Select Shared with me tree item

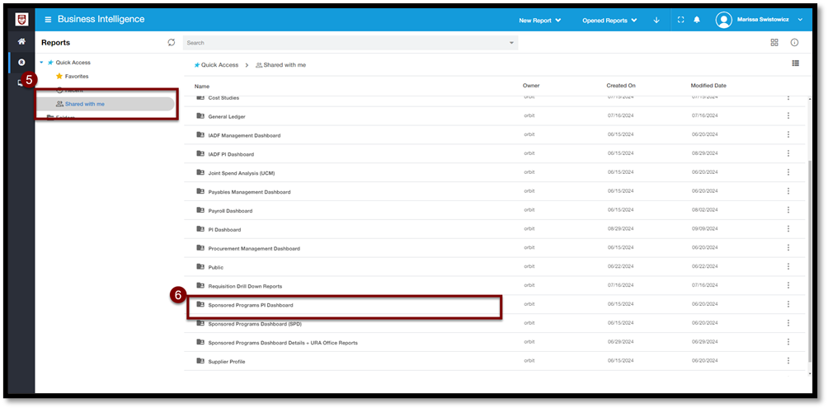pos(105,104)
